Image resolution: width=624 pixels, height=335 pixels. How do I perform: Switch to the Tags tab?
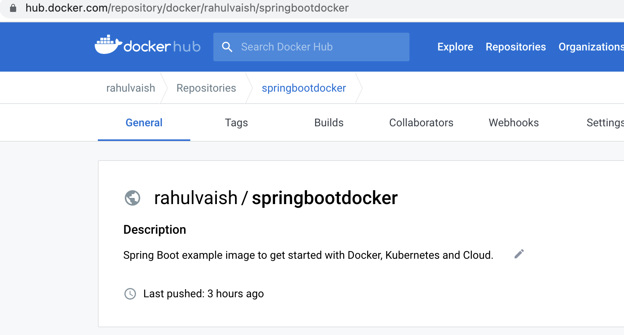(237, 123)
